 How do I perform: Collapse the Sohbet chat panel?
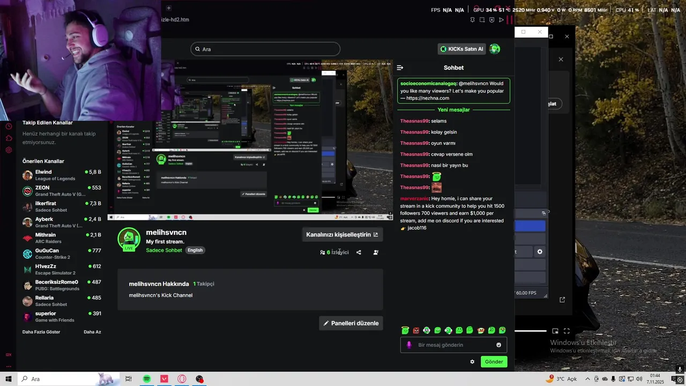click(400, 68)
